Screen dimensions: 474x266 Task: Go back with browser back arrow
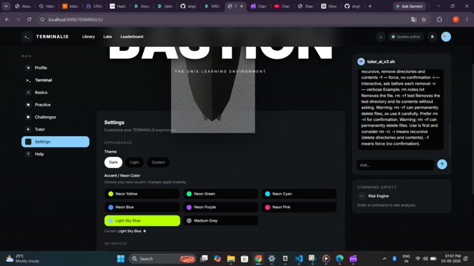(7, 19)
